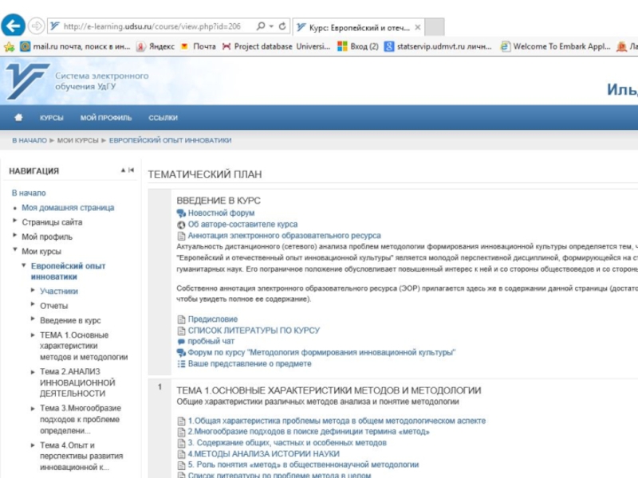
Task: Open the address bar dropdown arrow
Action: [x=271, y=26]
